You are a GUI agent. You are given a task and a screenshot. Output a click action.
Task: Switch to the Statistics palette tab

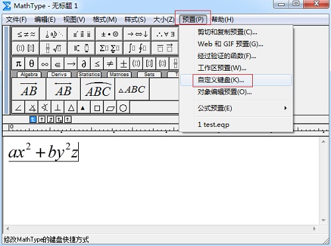tap(89, 75)
